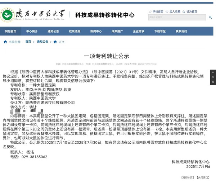Go to the 通知公告 navigation menu

click(53, 31)
